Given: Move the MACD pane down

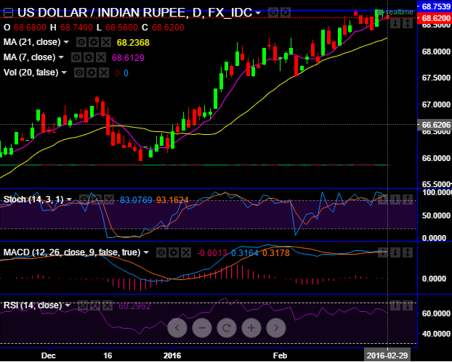Looking at the screenshot, I should (395, 252).
